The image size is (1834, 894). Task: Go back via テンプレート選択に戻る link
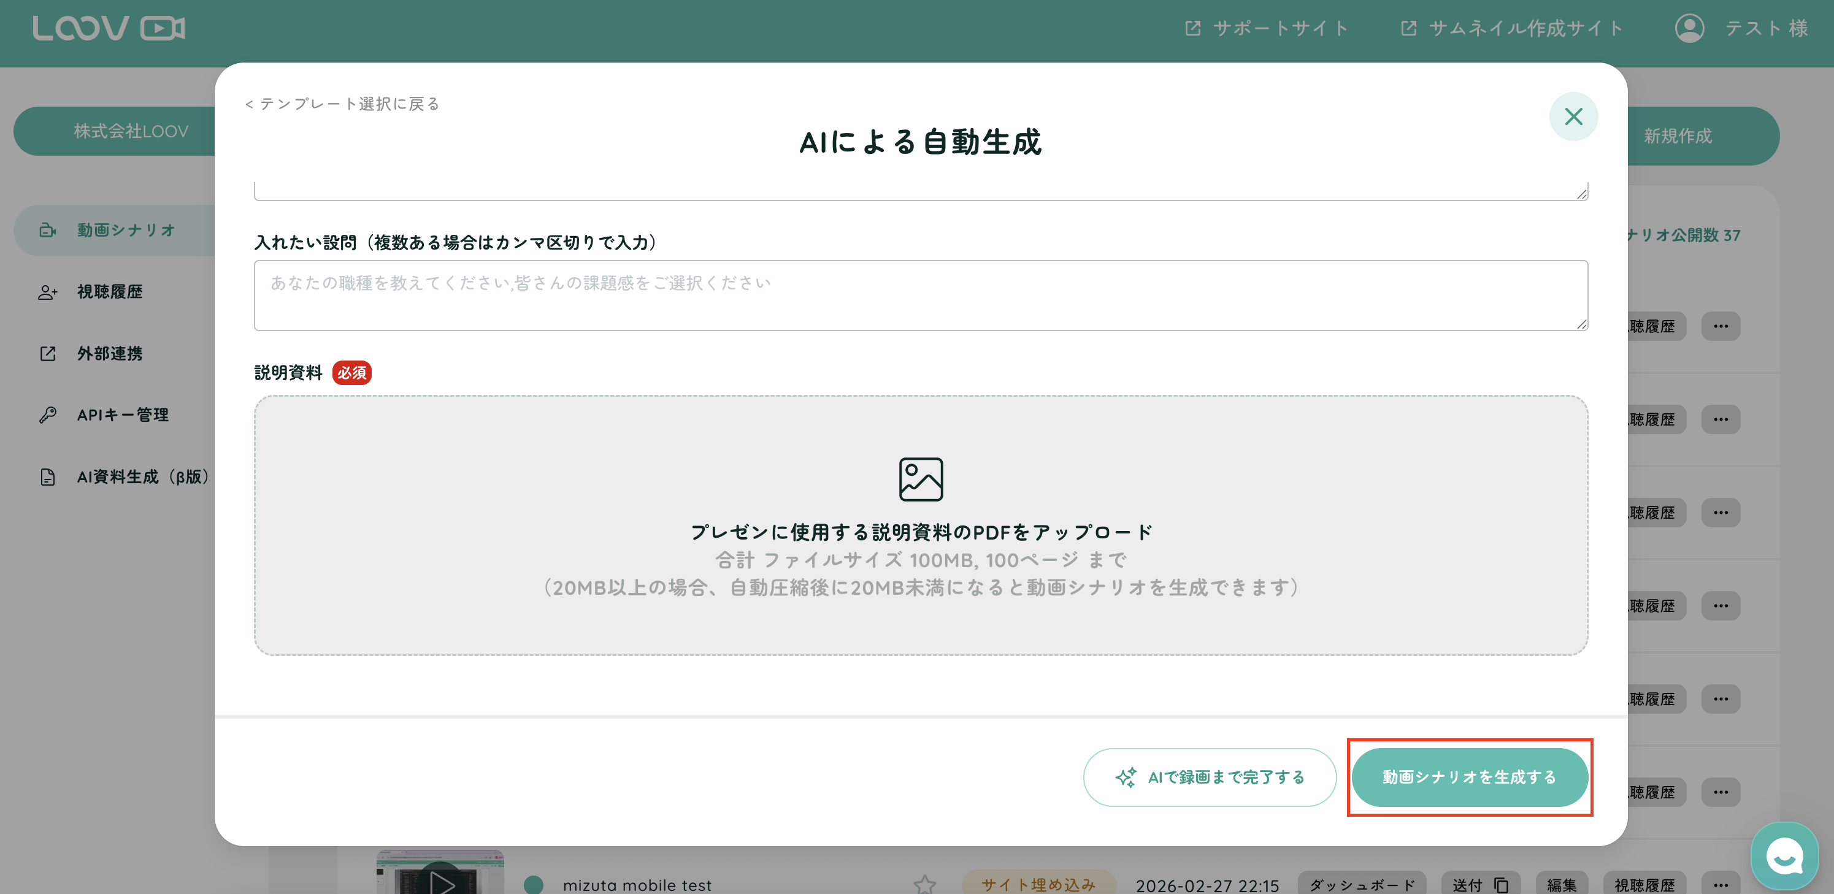(x=342, y=104)
